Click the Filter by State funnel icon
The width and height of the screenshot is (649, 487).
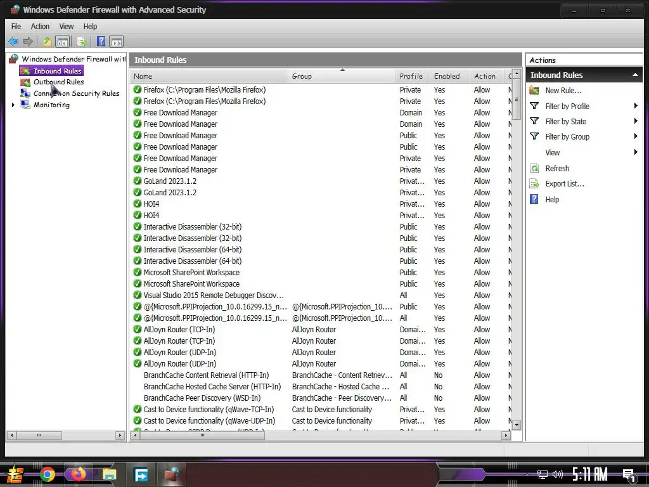click(x=534, y=121)
